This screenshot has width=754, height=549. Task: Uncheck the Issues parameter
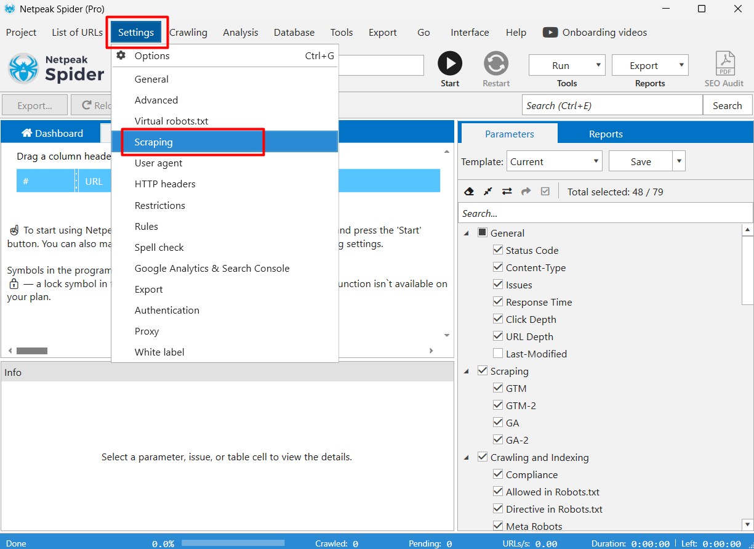[498, 285]
